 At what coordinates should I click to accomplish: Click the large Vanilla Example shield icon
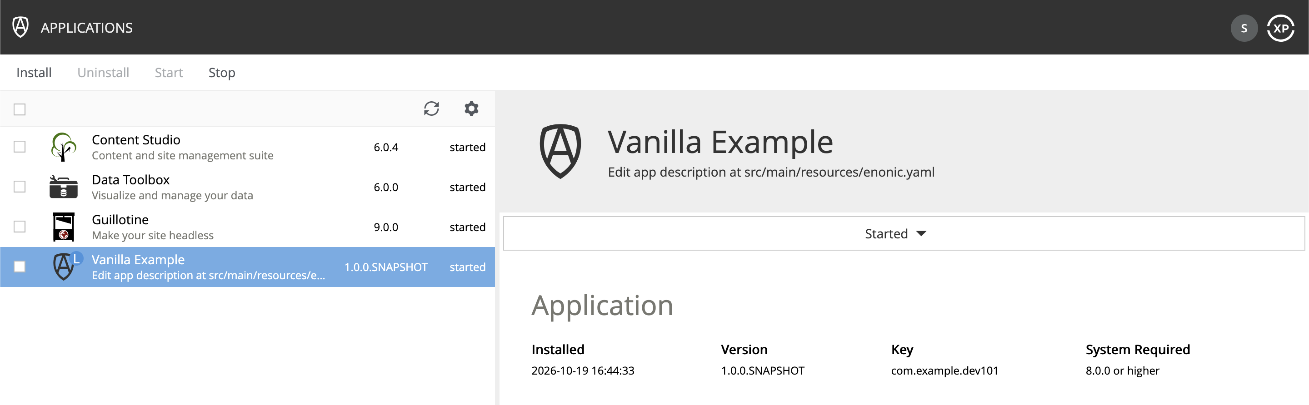(560, 151)
